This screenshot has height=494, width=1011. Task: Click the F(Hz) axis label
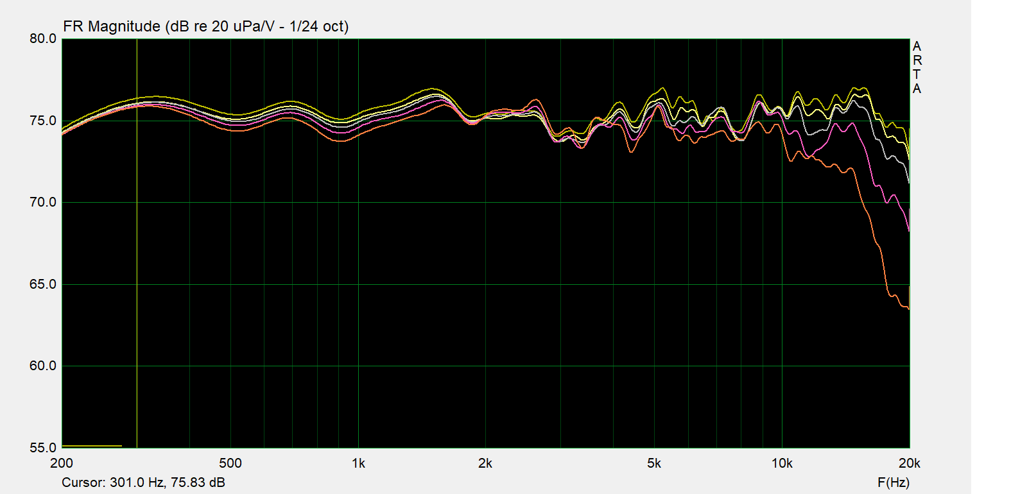pos(893,482)
